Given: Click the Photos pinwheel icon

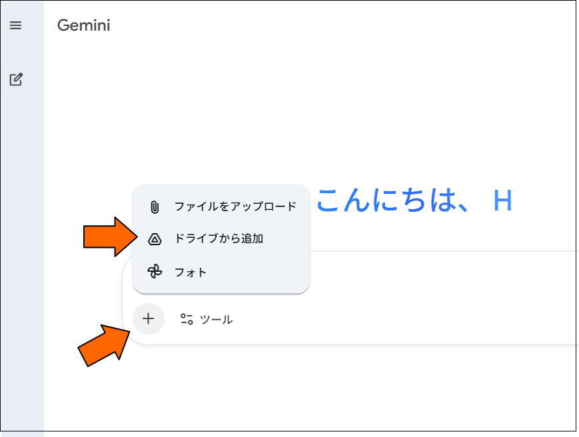Looking at the screenshot, I should 155,272.
